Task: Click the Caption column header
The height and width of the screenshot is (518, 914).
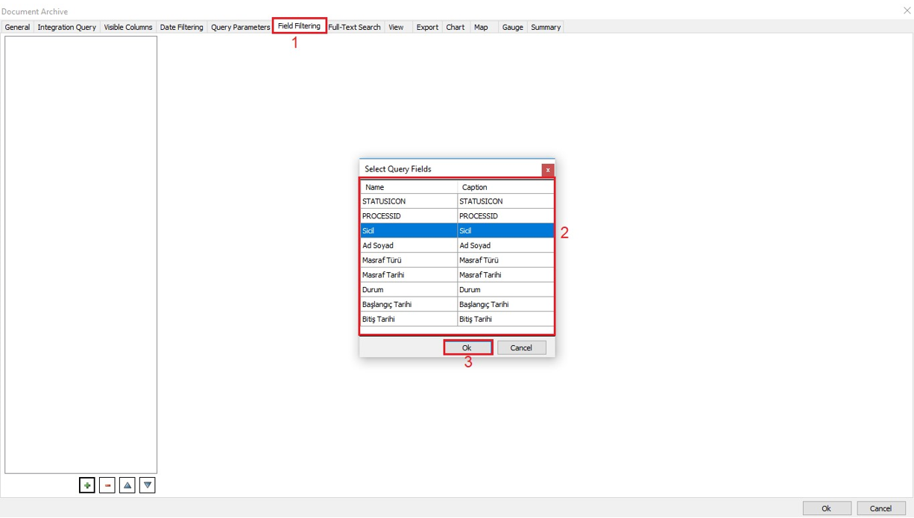Action: (505, 187)
